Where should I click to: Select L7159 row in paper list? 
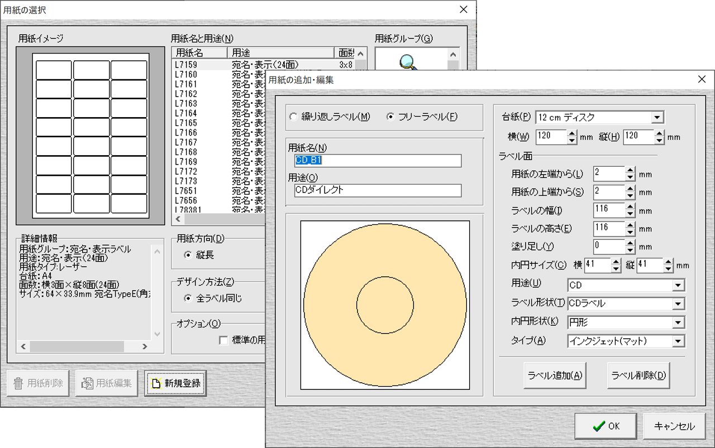263,65
